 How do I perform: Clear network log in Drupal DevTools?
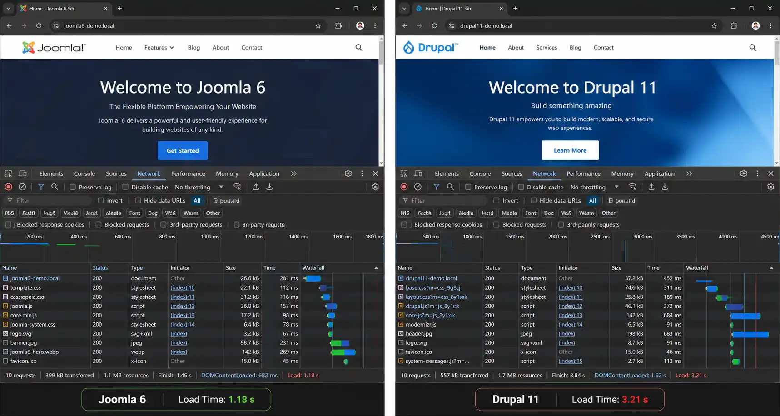click(418, 187)
